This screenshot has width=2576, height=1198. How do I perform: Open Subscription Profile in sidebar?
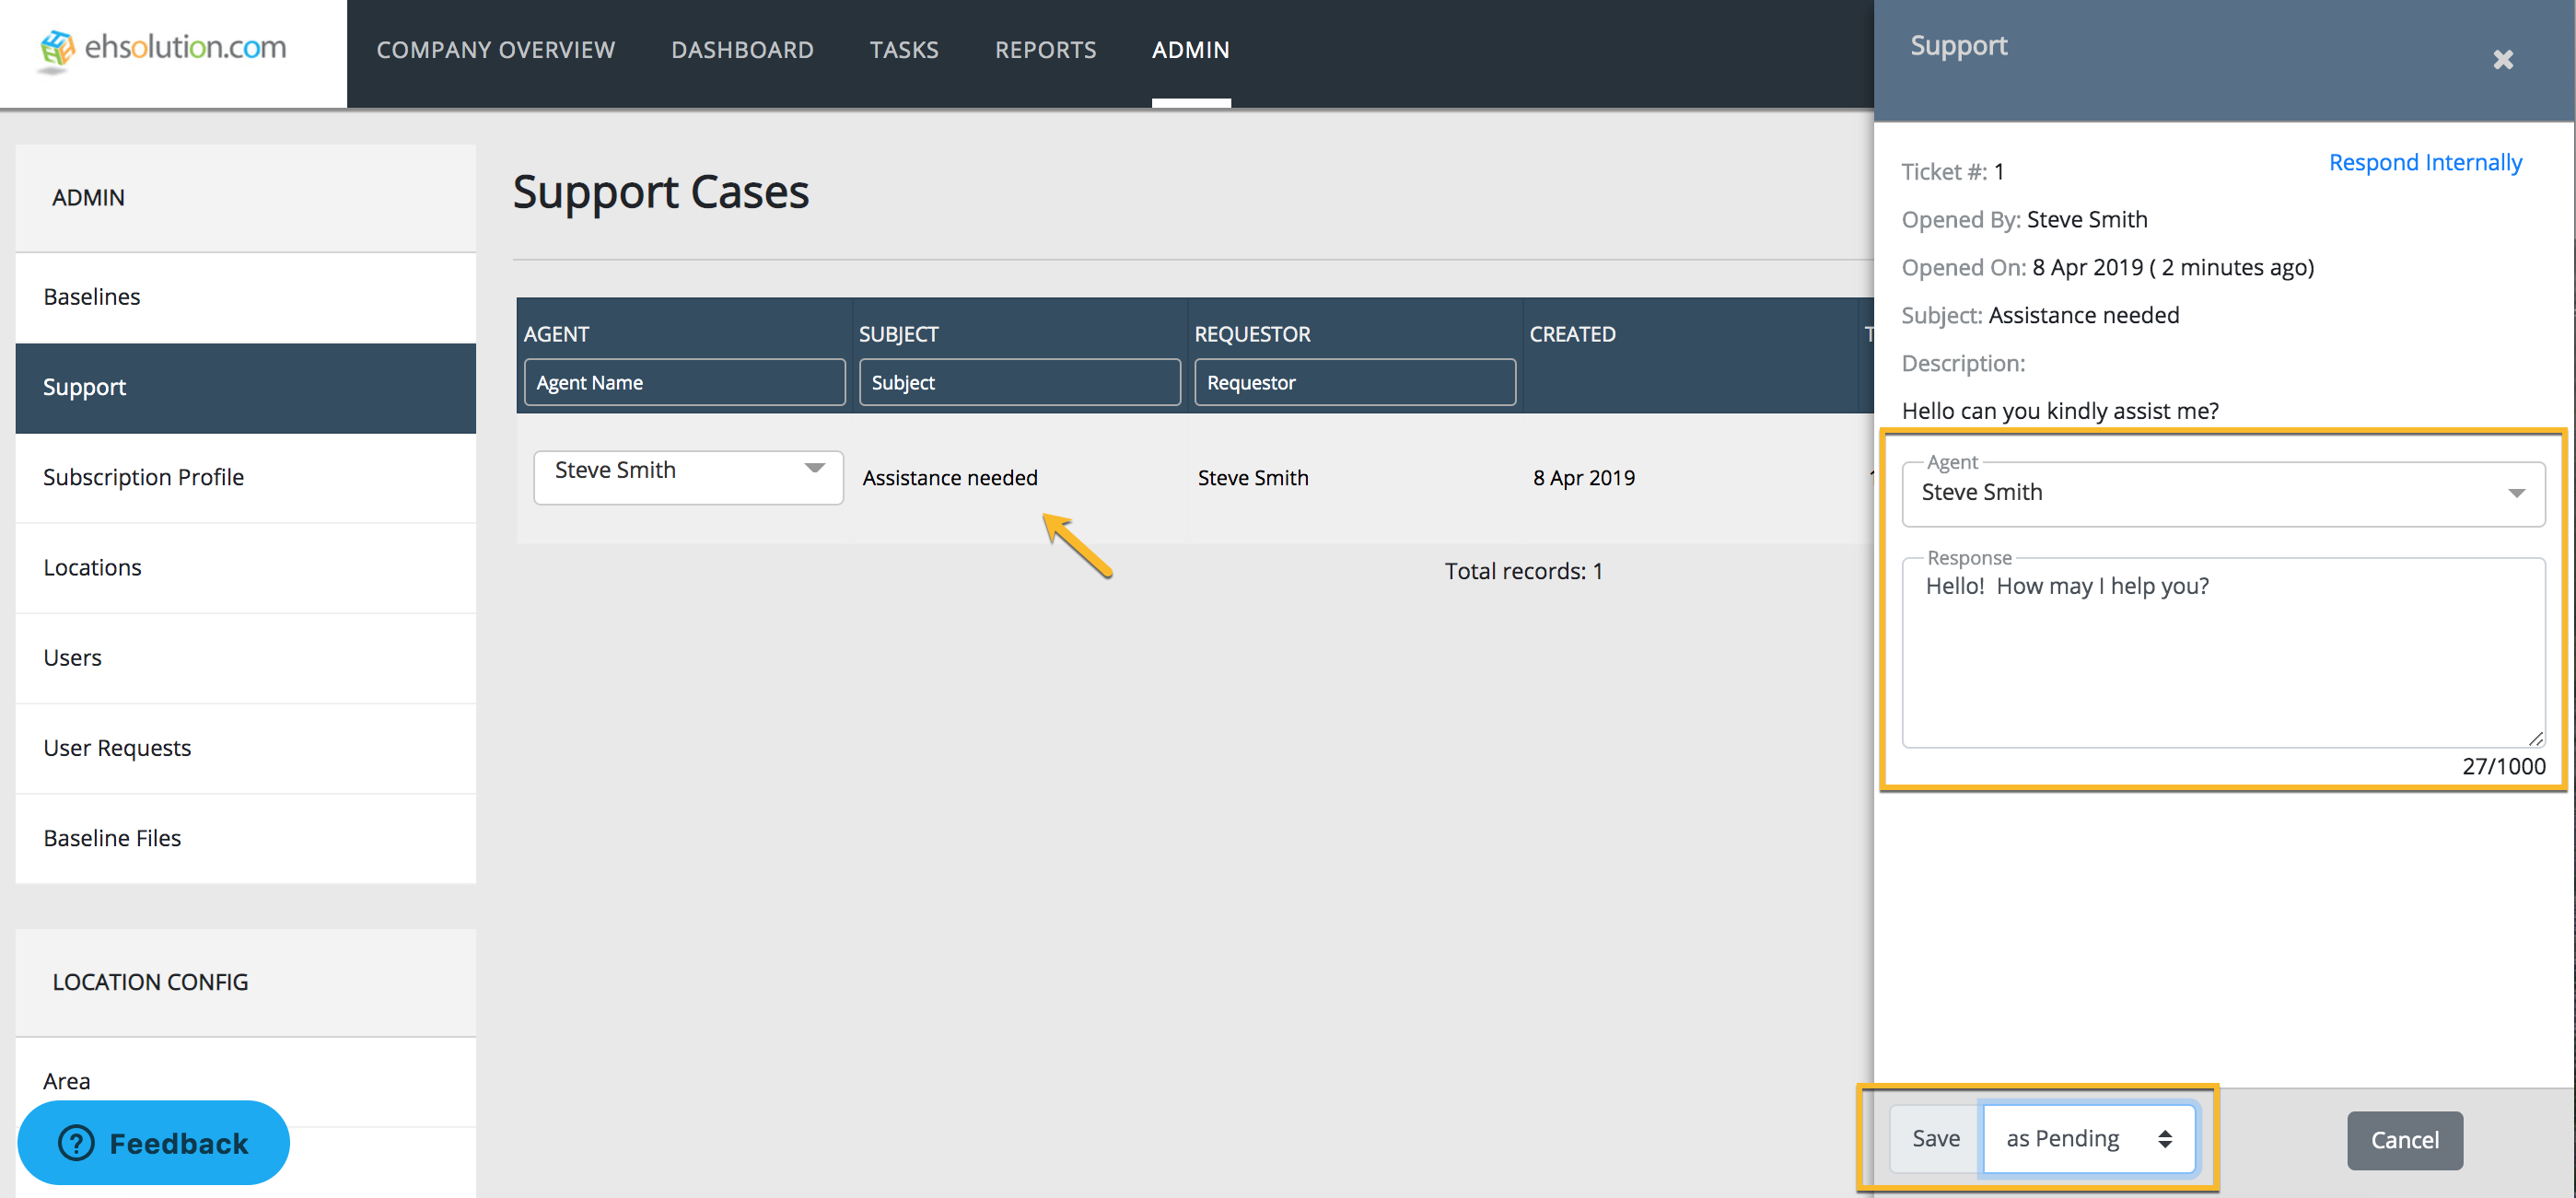pos(246,478)
